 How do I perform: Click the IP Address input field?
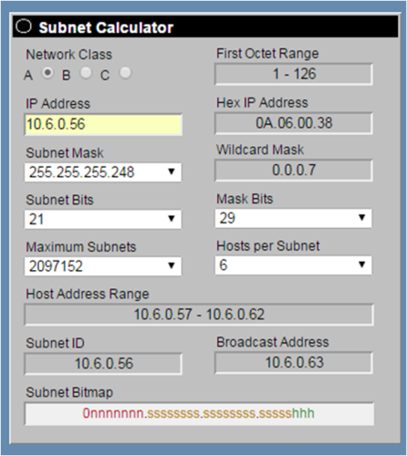pyautogui.click(x=103, y=124)
